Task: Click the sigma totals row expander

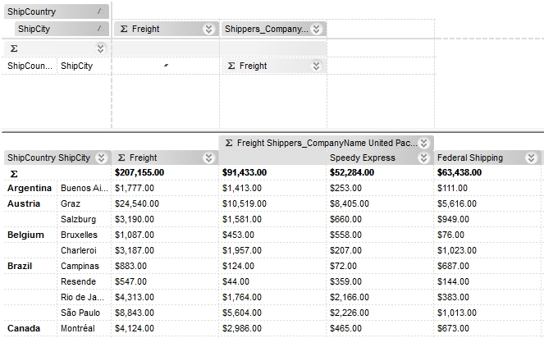Action: coord(100,49)
